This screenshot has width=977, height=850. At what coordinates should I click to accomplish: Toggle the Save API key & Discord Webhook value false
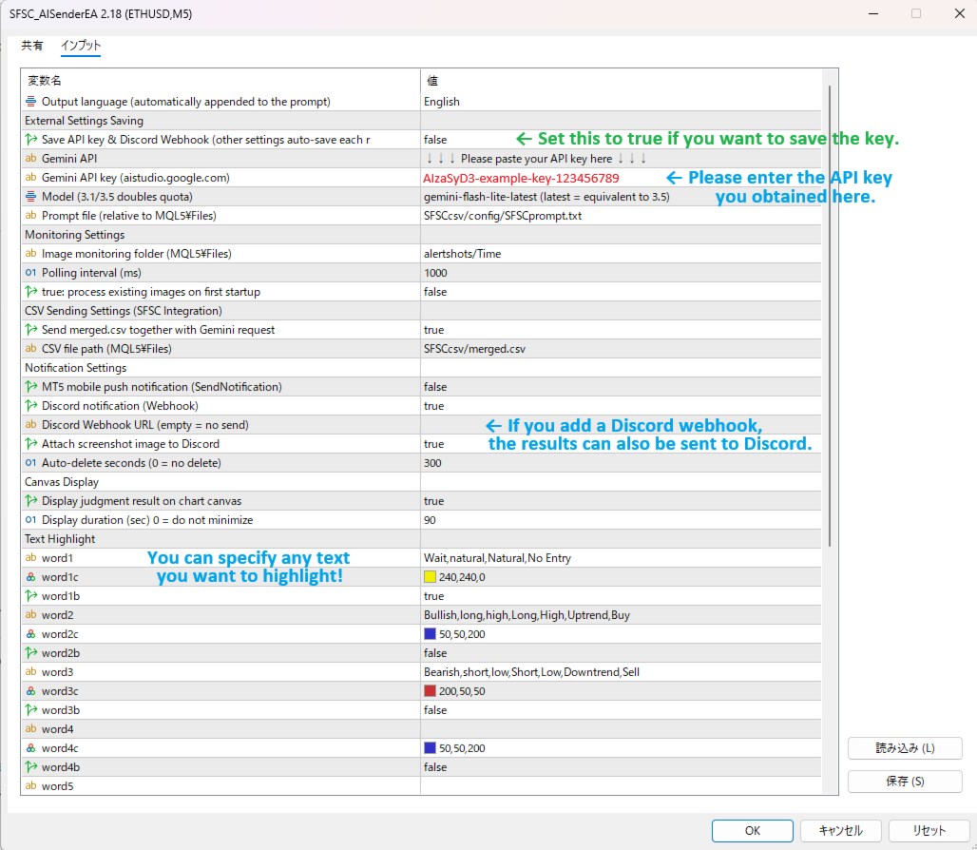435,140
